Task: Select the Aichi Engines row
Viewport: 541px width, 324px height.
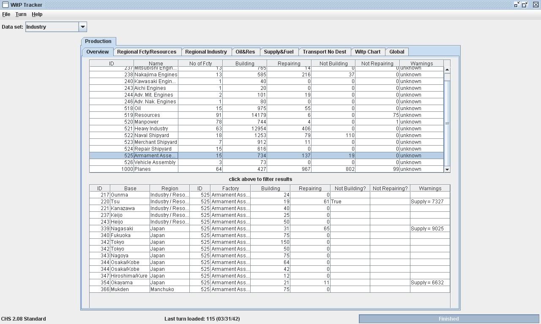Action: click(x=266, y=88)
